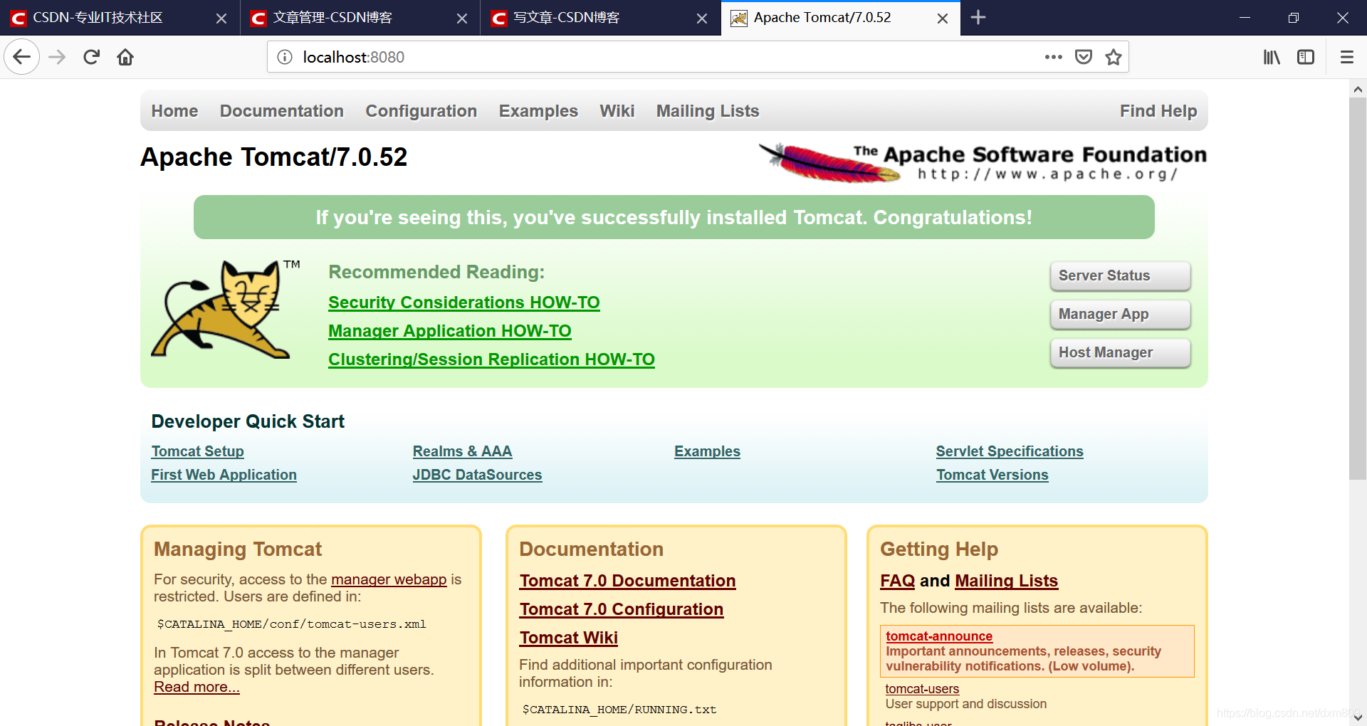Open Configuration in Tomcat navigation bar
The height and width of the screenshot is (726, 1367).
(x=421, y=111)
